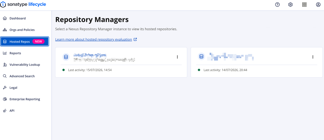Click 'Last activity: 14/07/2026, 20:44' text
324x140 pixels.
coord(225,70)
